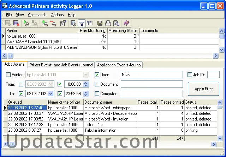Remove printer using the red minus icon
This screenshot has width=226, height=157.
(x=53, y=23)
